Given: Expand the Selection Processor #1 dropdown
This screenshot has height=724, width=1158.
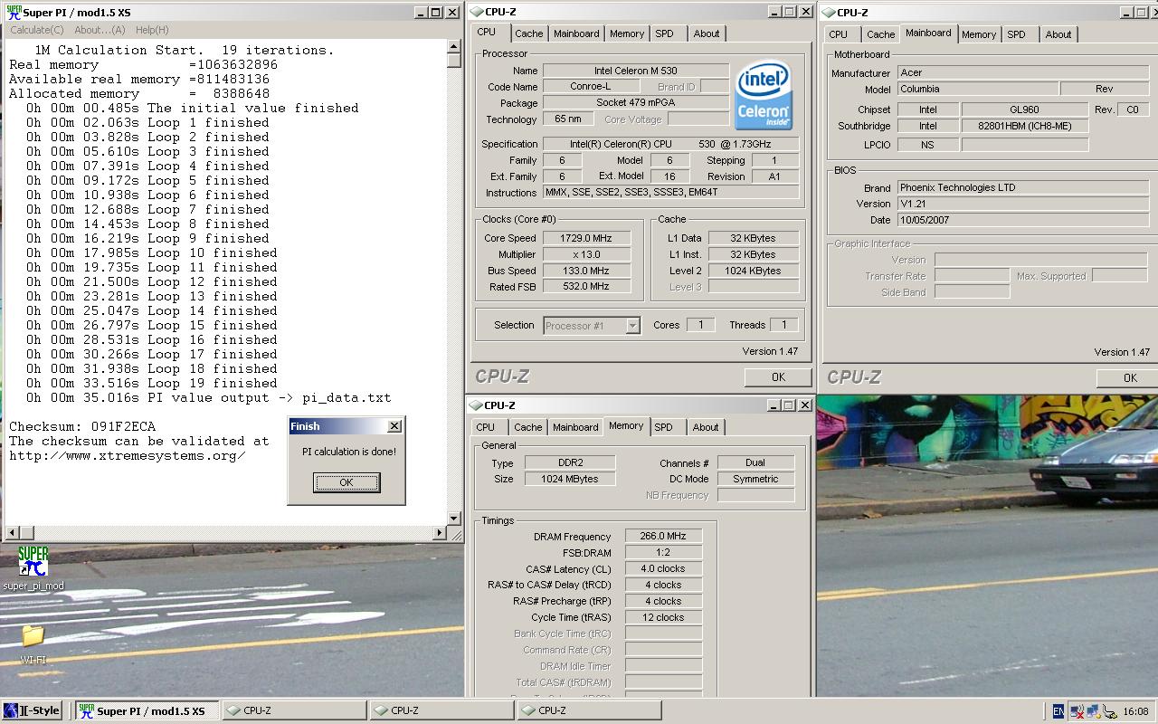Looking at the screenshot, I should tap(633, 326).
